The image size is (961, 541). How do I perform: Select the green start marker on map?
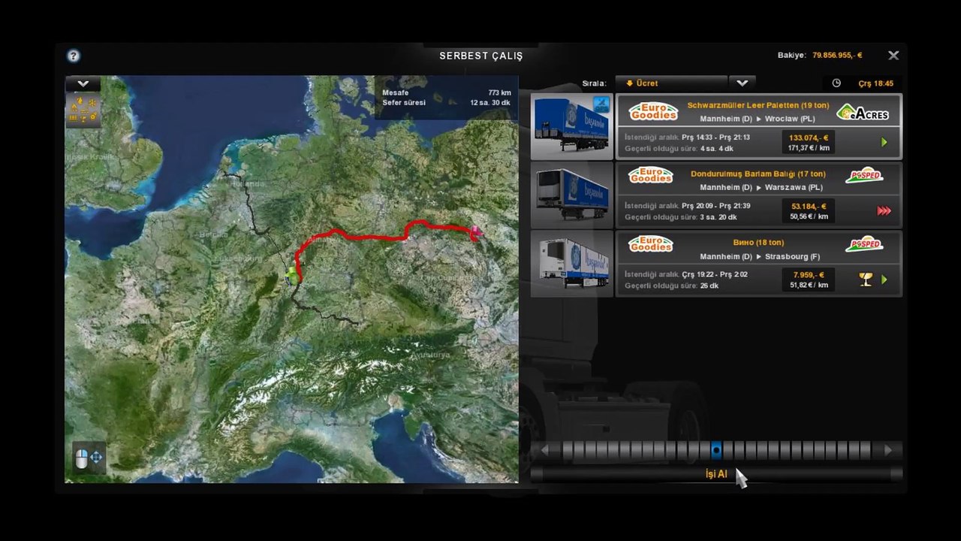click(291, 276)
